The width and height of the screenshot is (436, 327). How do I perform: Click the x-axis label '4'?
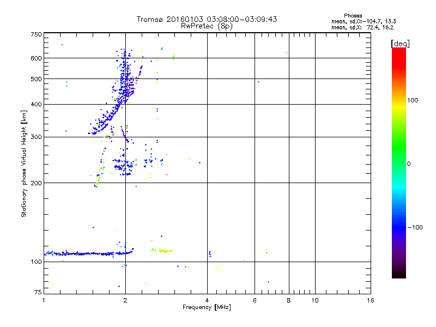(207, 300)
